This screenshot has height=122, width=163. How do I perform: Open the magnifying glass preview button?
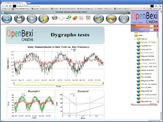pyautogui.click(x=32, y=19)
